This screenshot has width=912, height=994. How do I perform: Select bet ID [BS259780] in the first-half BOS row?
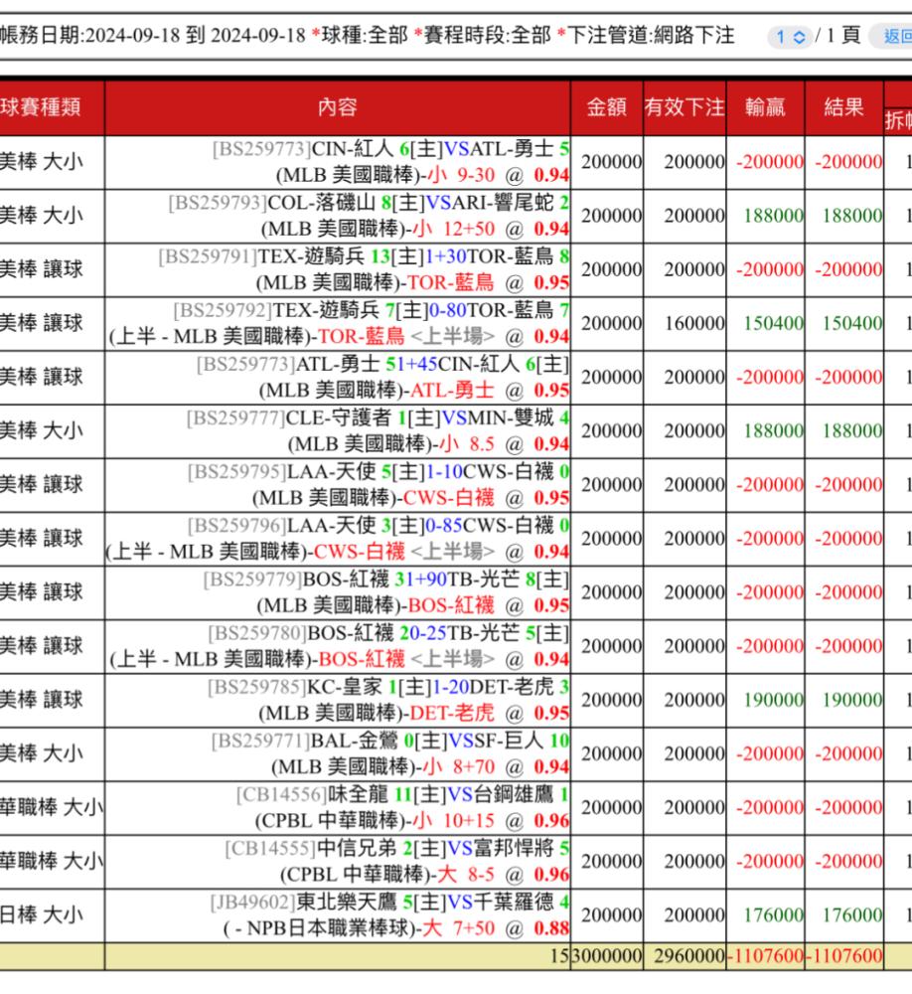(257, 633)
